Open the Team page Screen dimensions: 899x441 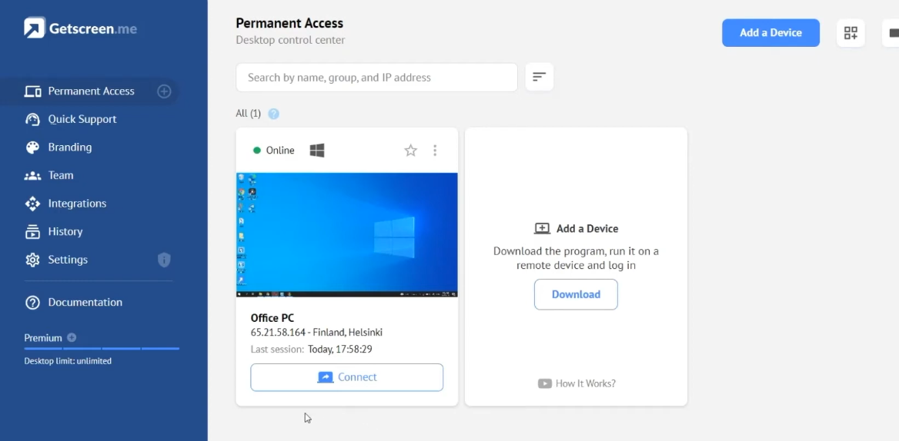point(60,175)
